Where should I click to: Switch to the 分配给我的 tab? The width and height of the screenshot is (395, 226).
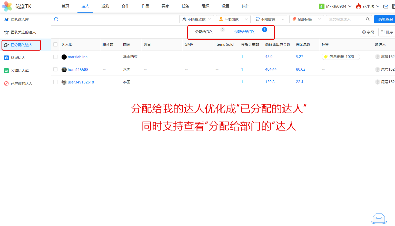tap(204, 32)
